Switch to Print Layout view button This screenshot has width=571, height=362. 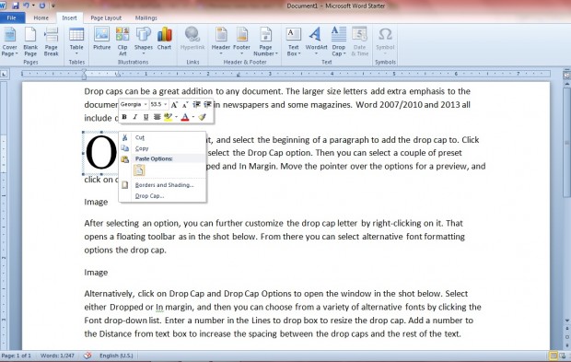coord(554,356)
